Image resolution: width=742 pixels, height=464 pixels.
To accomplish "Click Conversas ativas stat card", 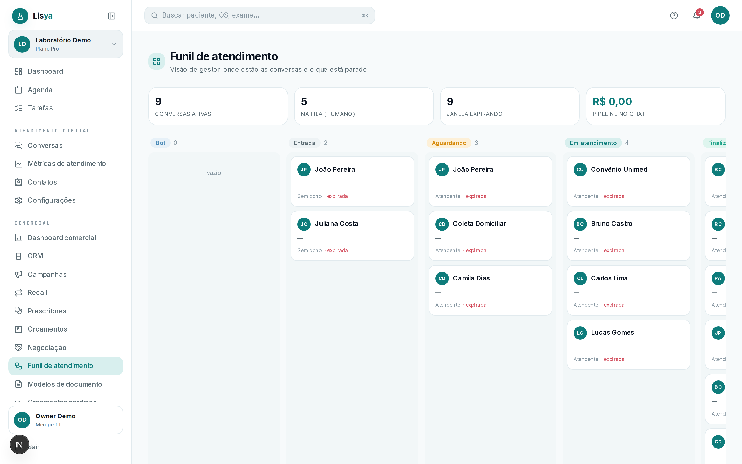I will click(218, 106).
